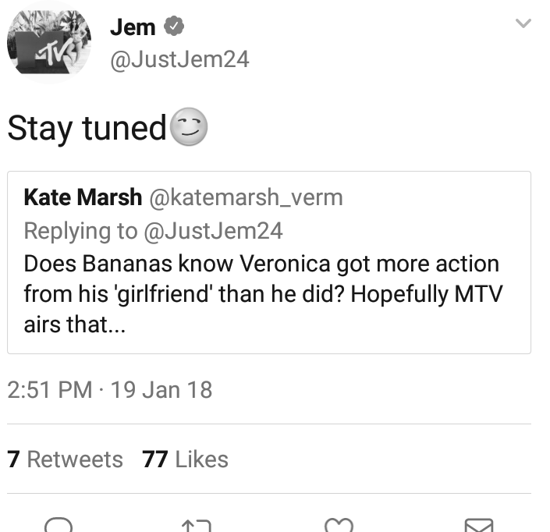Image resolution: width=550 pixels, height=532 pixels.
Task: Click the Stay tuned tweet text
Action: 87,129
